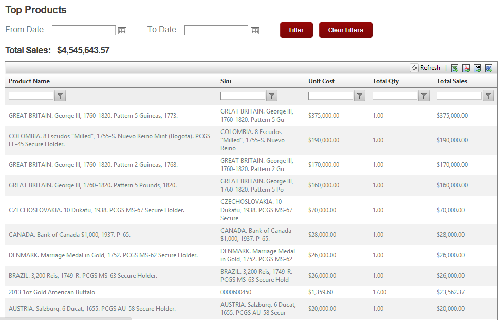Select the CANADA Bank of Canada product name
The image size is (500, 320).
coord(69,235)
